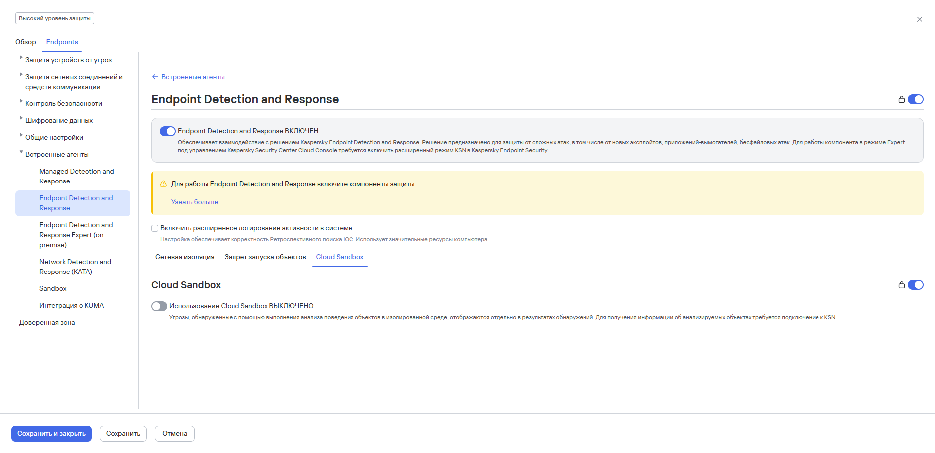Turn off Endpoint Detection and Response ВКЛЮЧЕН switch
The width and height of the screenshot is (935, 453).
coord(168,131)
